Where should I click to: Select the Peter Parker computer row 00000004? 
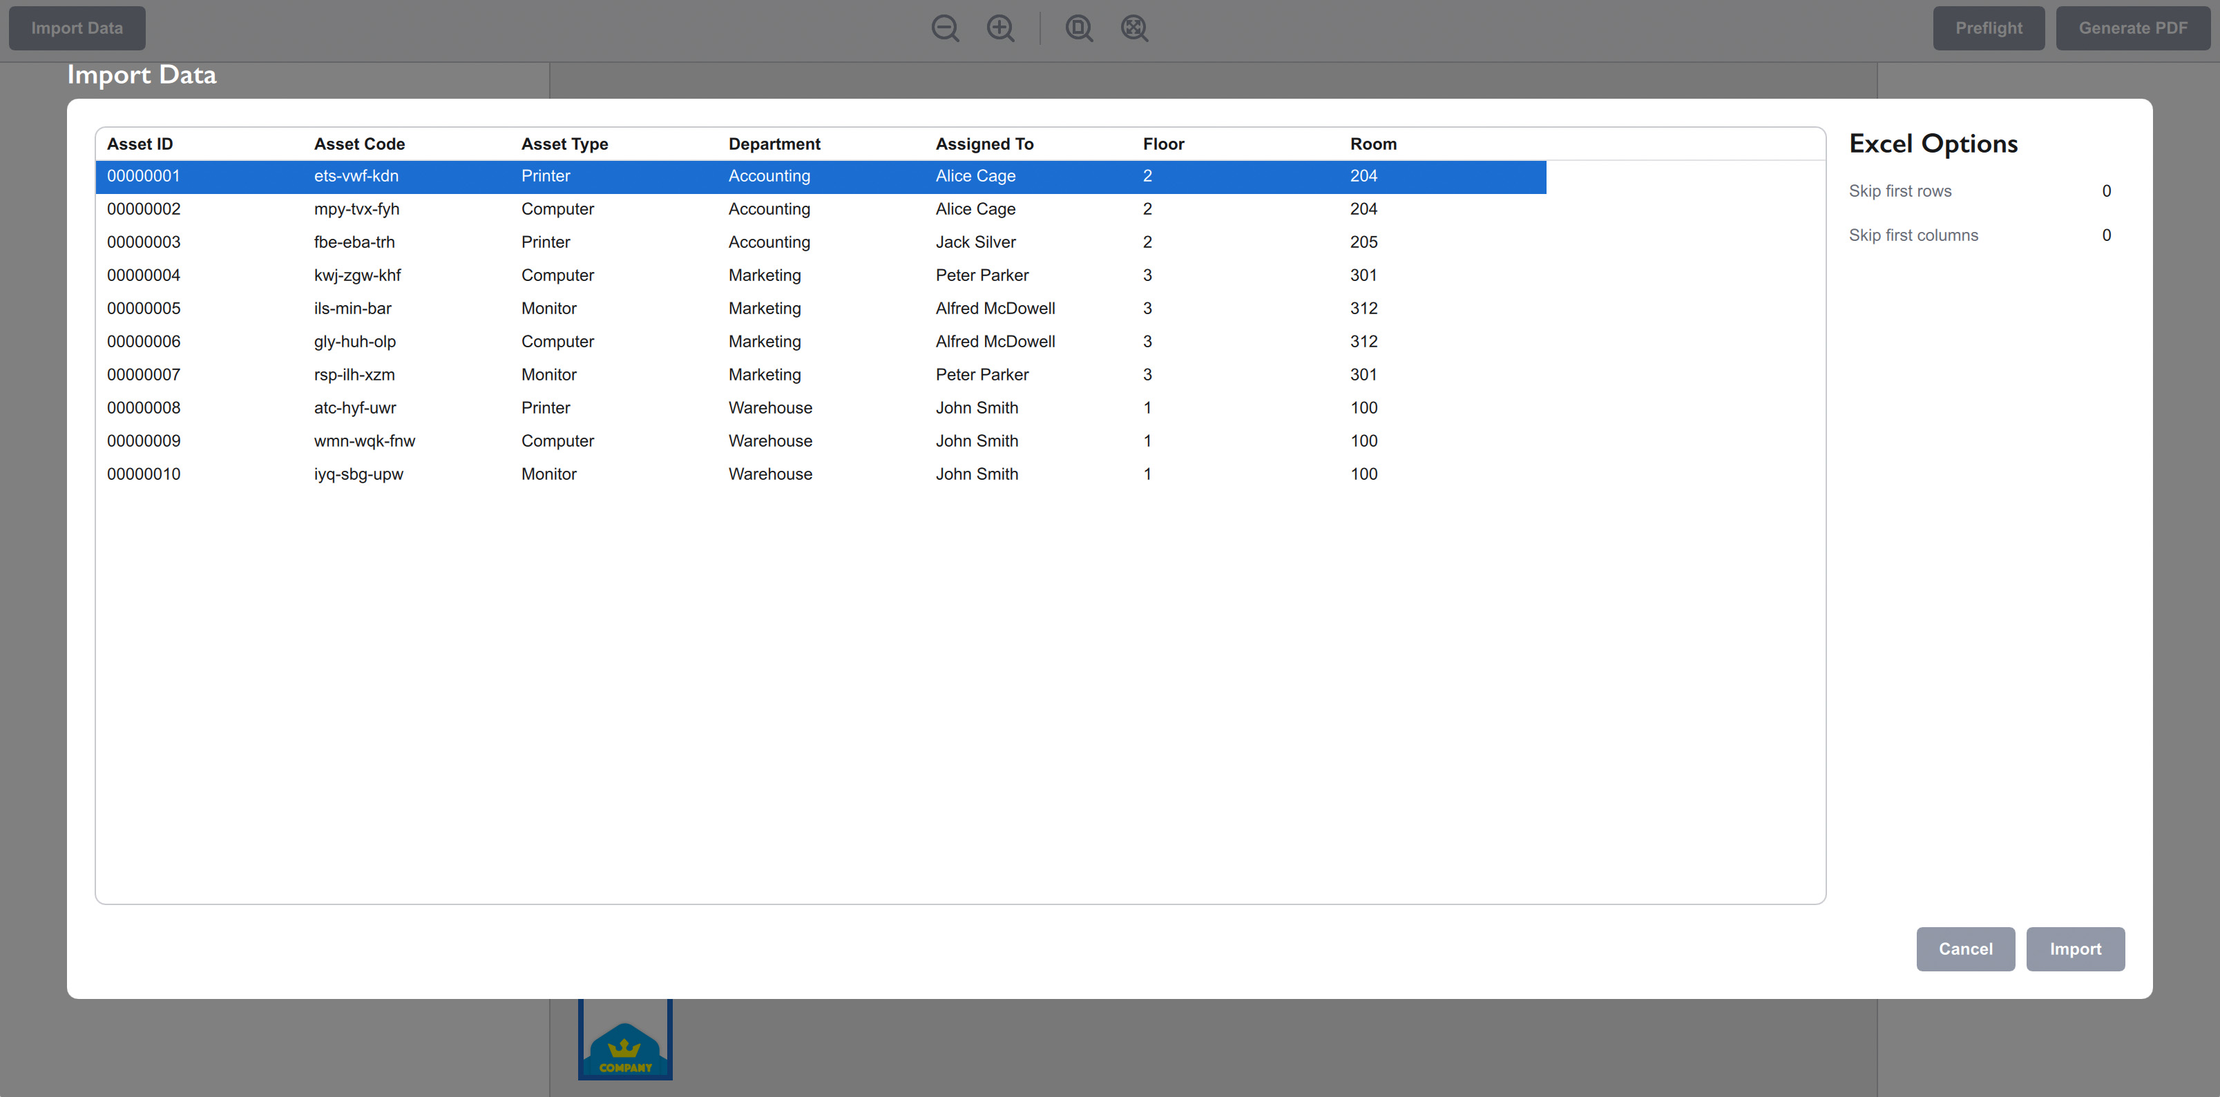point(776,275)
